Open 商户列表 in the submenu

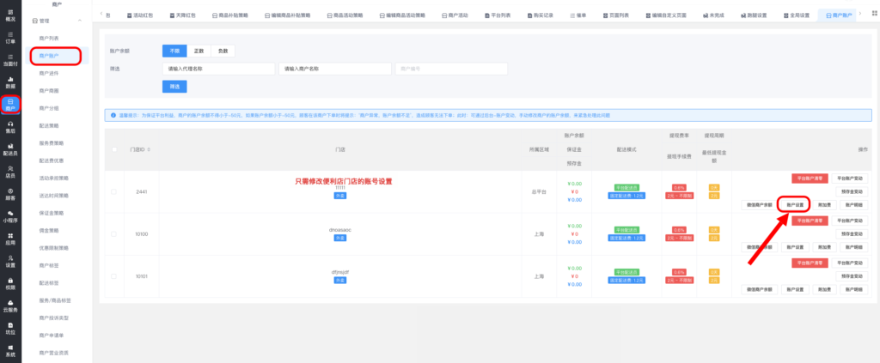(49, 39)
